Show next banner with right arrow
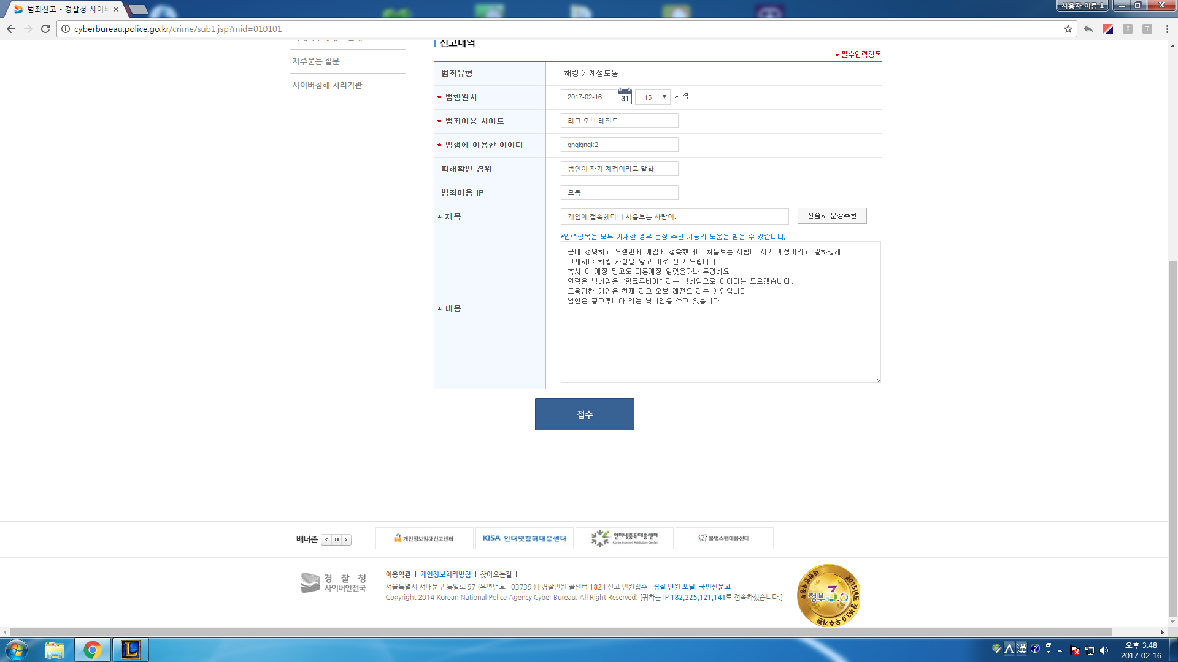 coord(346,539)
